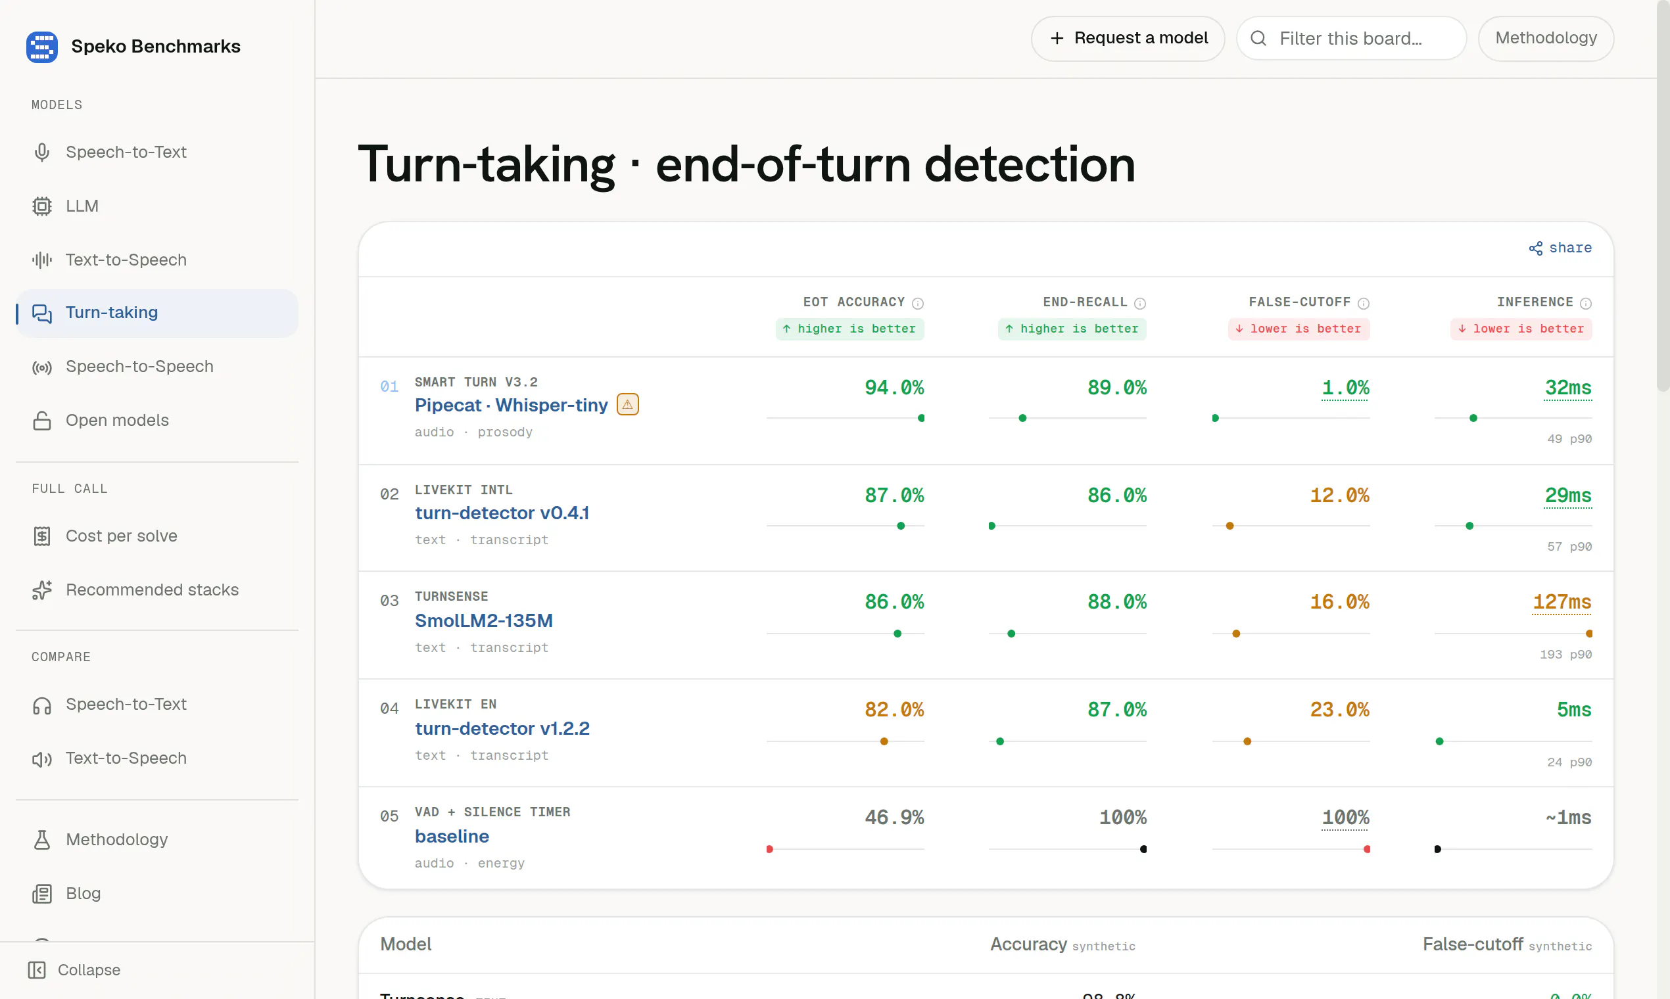Show info for False-Cutoff column
1670x999 pixels.
pos(1364,303)
